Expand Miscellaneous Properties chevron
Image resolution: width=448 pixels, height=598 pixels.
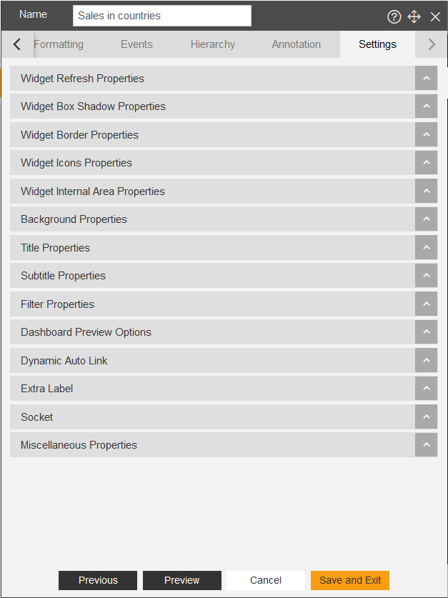point(427,444)
